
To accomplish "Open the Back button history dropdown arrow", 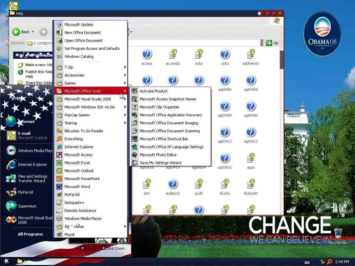I will coord(33,32).
